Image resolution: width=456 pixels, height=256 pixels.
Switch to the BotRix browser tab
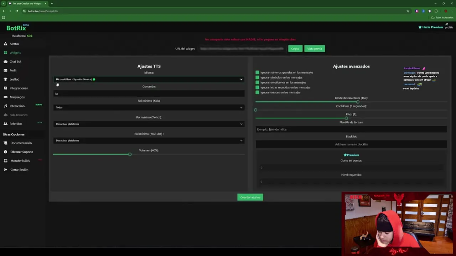coord(27,4)
